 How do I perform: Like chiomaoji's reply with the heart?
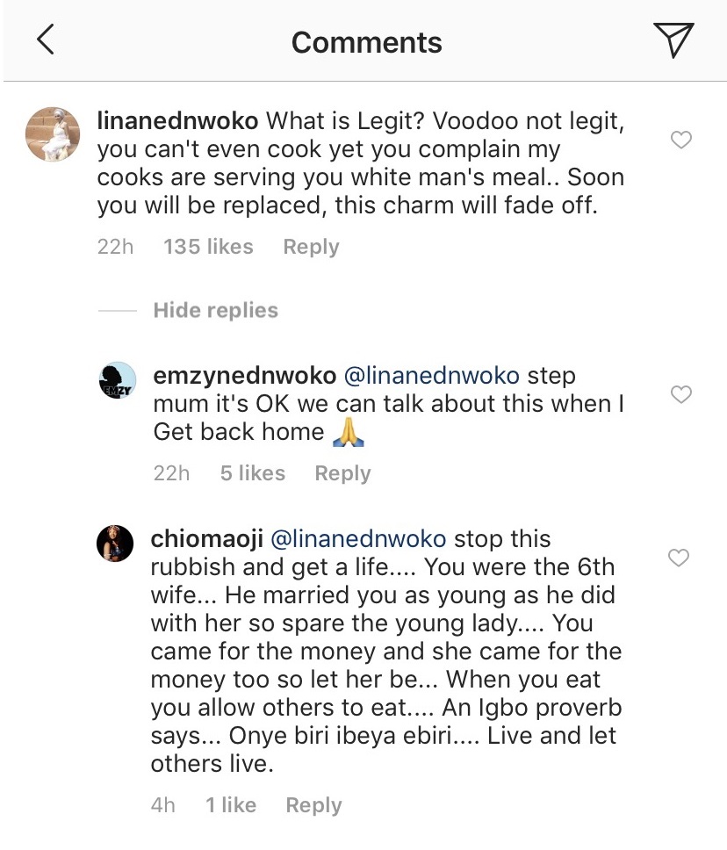click(x=680, y=558)
